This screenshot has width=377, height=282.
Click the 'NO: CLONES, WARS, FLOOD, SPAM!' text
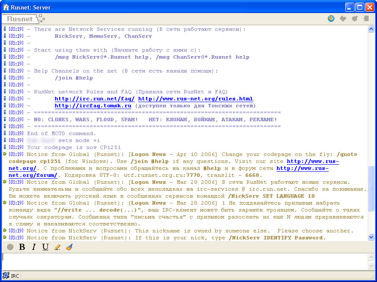[86, 119]
